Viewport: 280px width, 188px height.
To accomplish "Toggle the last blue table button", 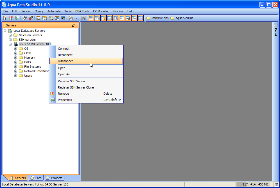I will coord(140,18).
